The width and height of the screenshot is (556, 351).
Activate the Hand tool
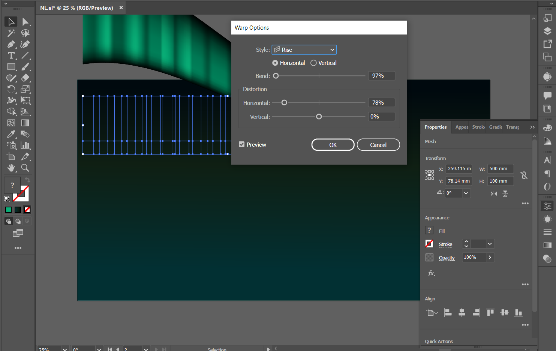coord(11,168)
